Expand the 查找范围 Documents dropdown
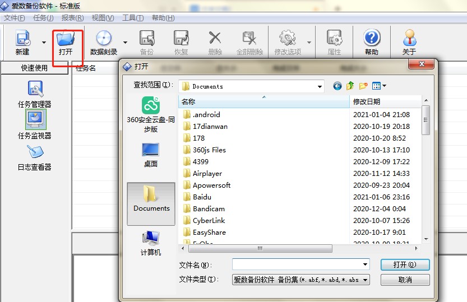This screenshot has height=302, width=467. tap(320, 87)
